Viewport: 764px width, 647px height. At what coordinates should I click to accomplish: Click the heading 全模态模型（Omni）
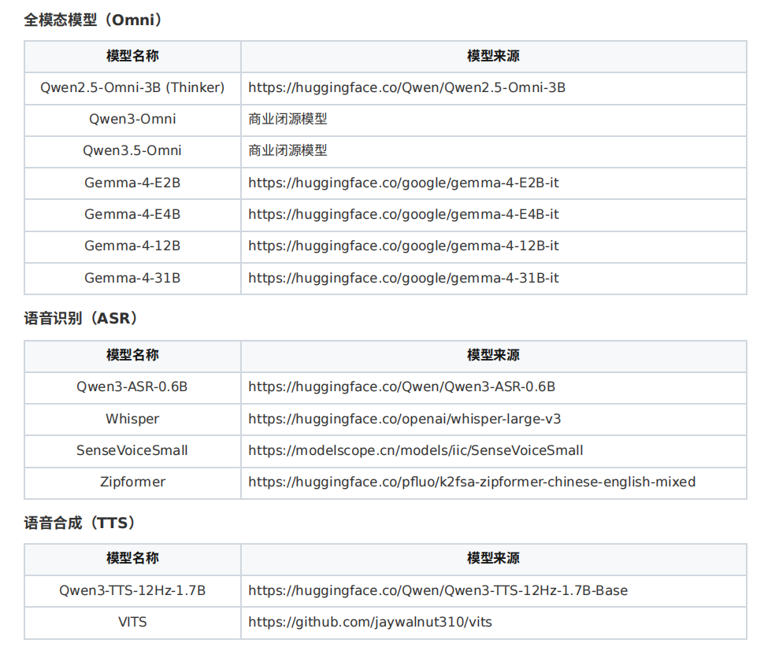pyautogui.click(x=93, y=20)
